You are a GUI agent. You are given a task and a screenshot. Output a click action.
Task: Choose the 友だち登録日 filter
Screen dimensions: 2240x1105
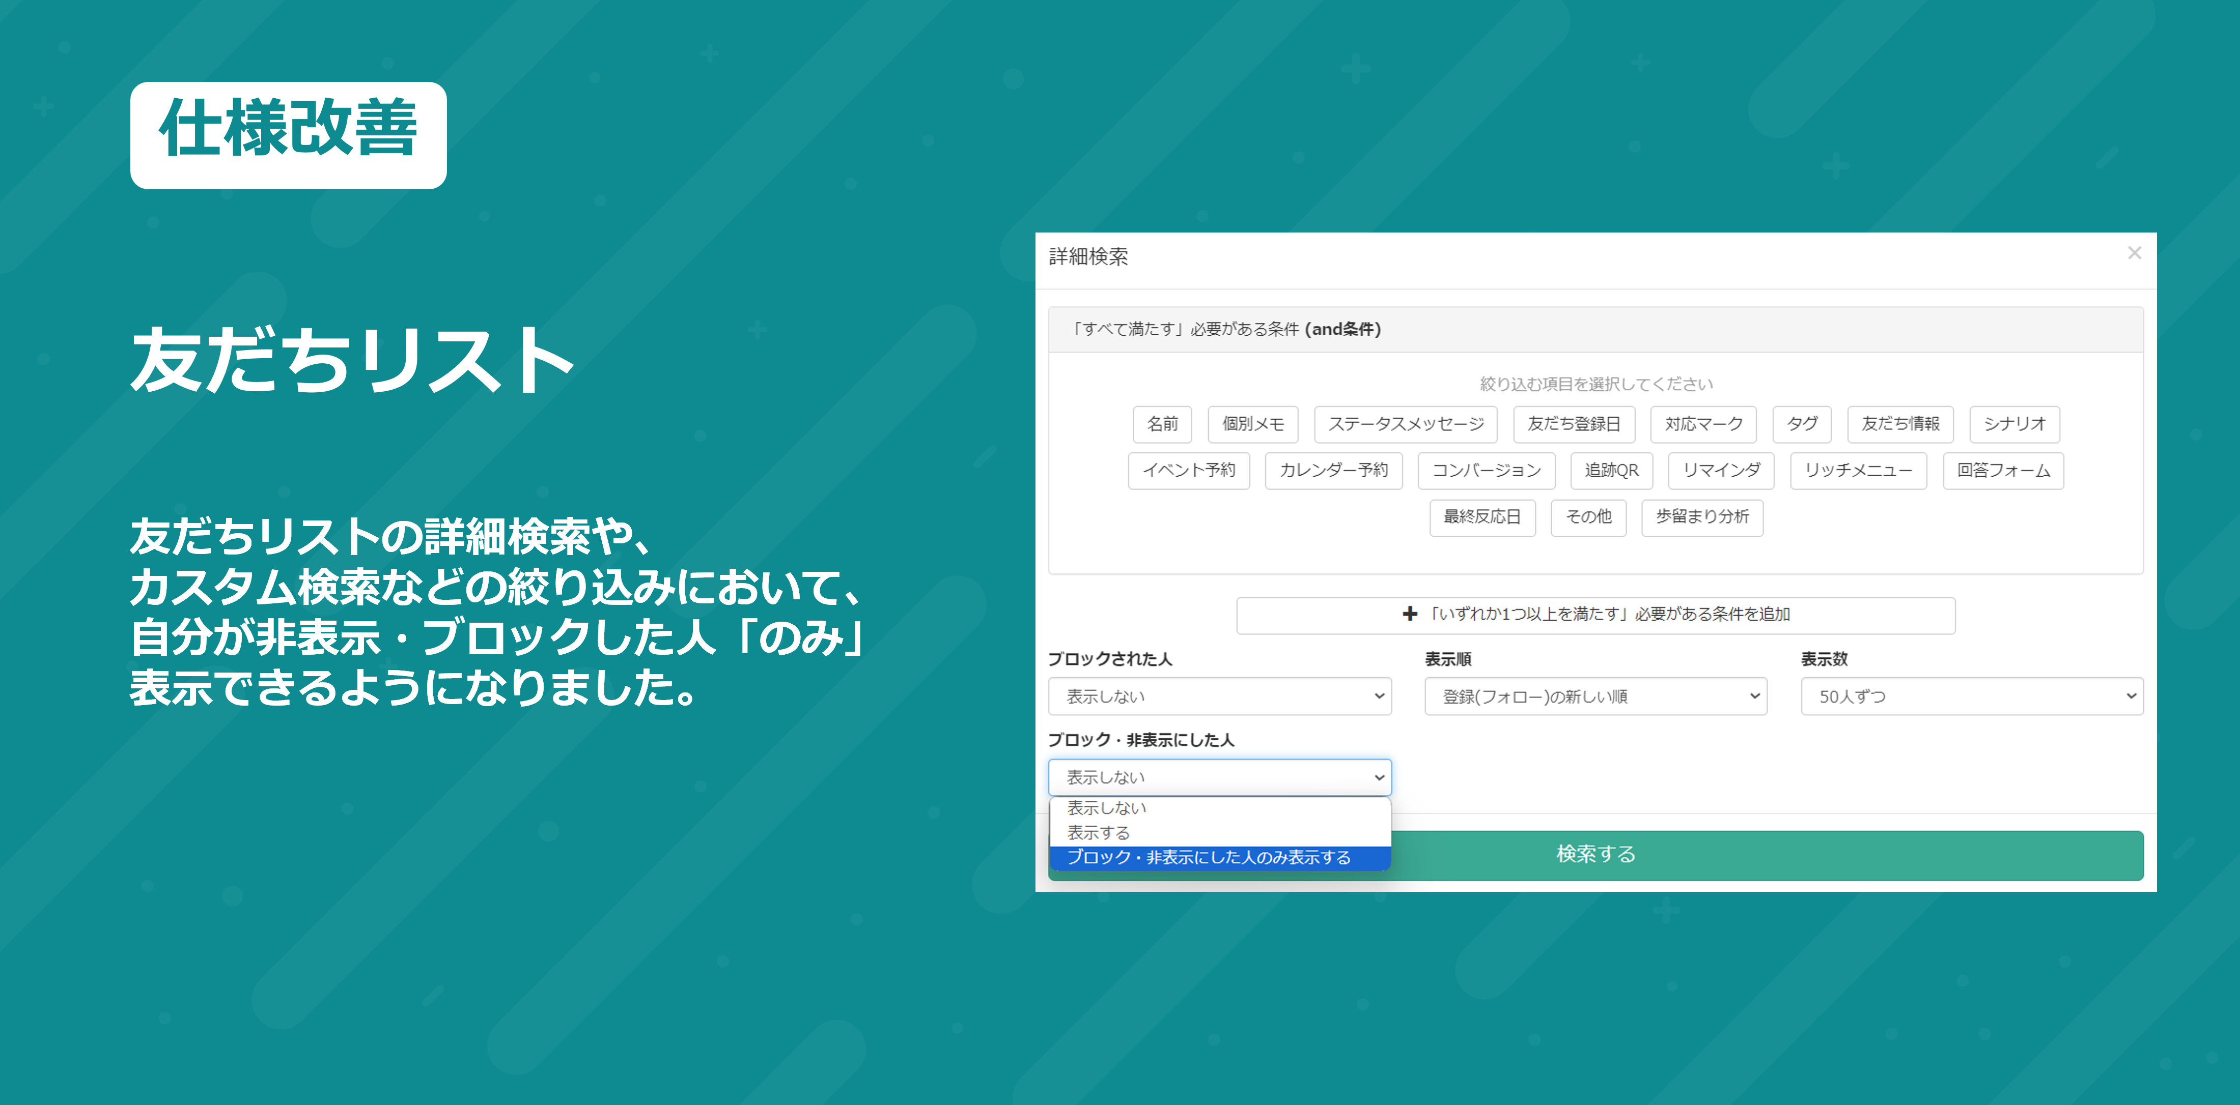1574,424
